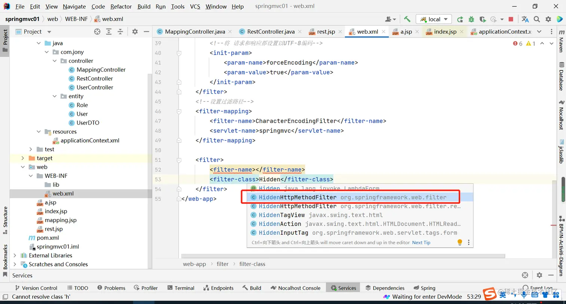Select HiddenHttpMethodFilter from org.springframework.web.filter

(x=360, y=197)
